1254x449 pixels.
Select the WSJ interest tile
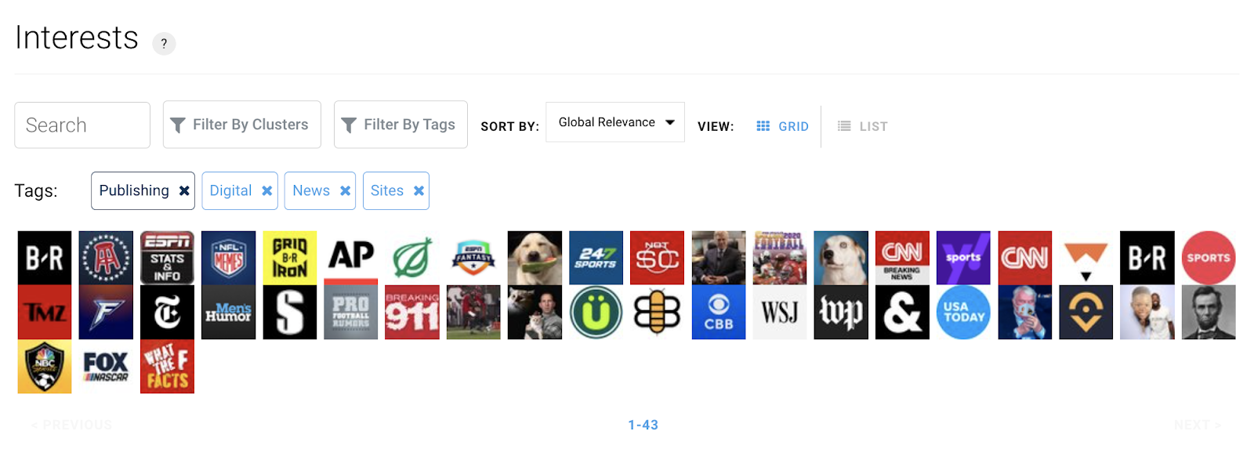[780, 312]
